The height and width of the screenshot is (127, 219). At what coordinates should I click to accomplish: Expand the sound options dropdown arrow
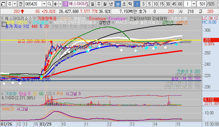pyautogui.click(x=60, y=4)
